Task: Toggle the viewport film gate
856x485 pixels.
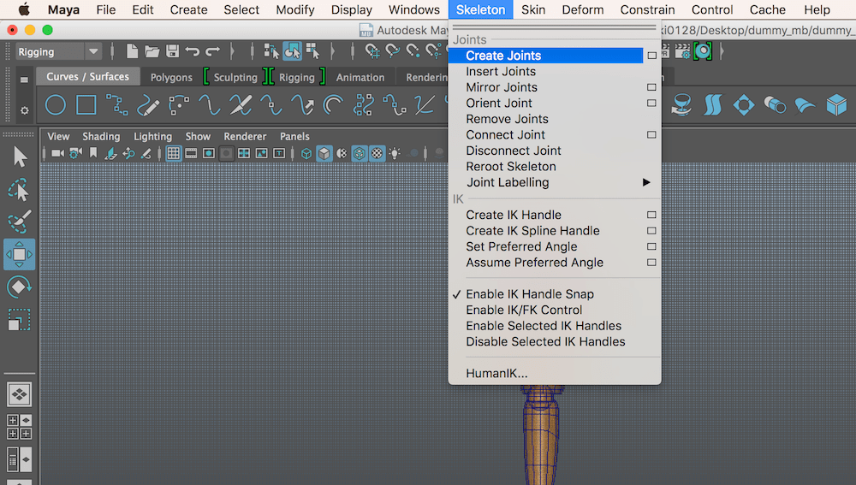Action: coord(191,153)
